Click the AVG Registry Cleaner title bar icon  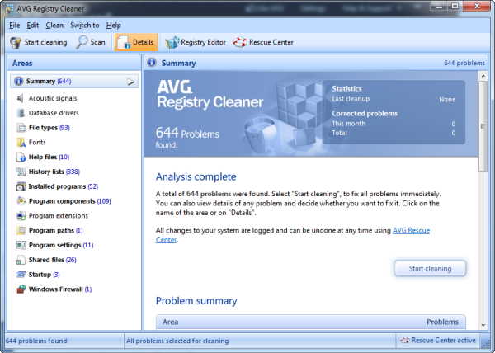coord(9,8)
